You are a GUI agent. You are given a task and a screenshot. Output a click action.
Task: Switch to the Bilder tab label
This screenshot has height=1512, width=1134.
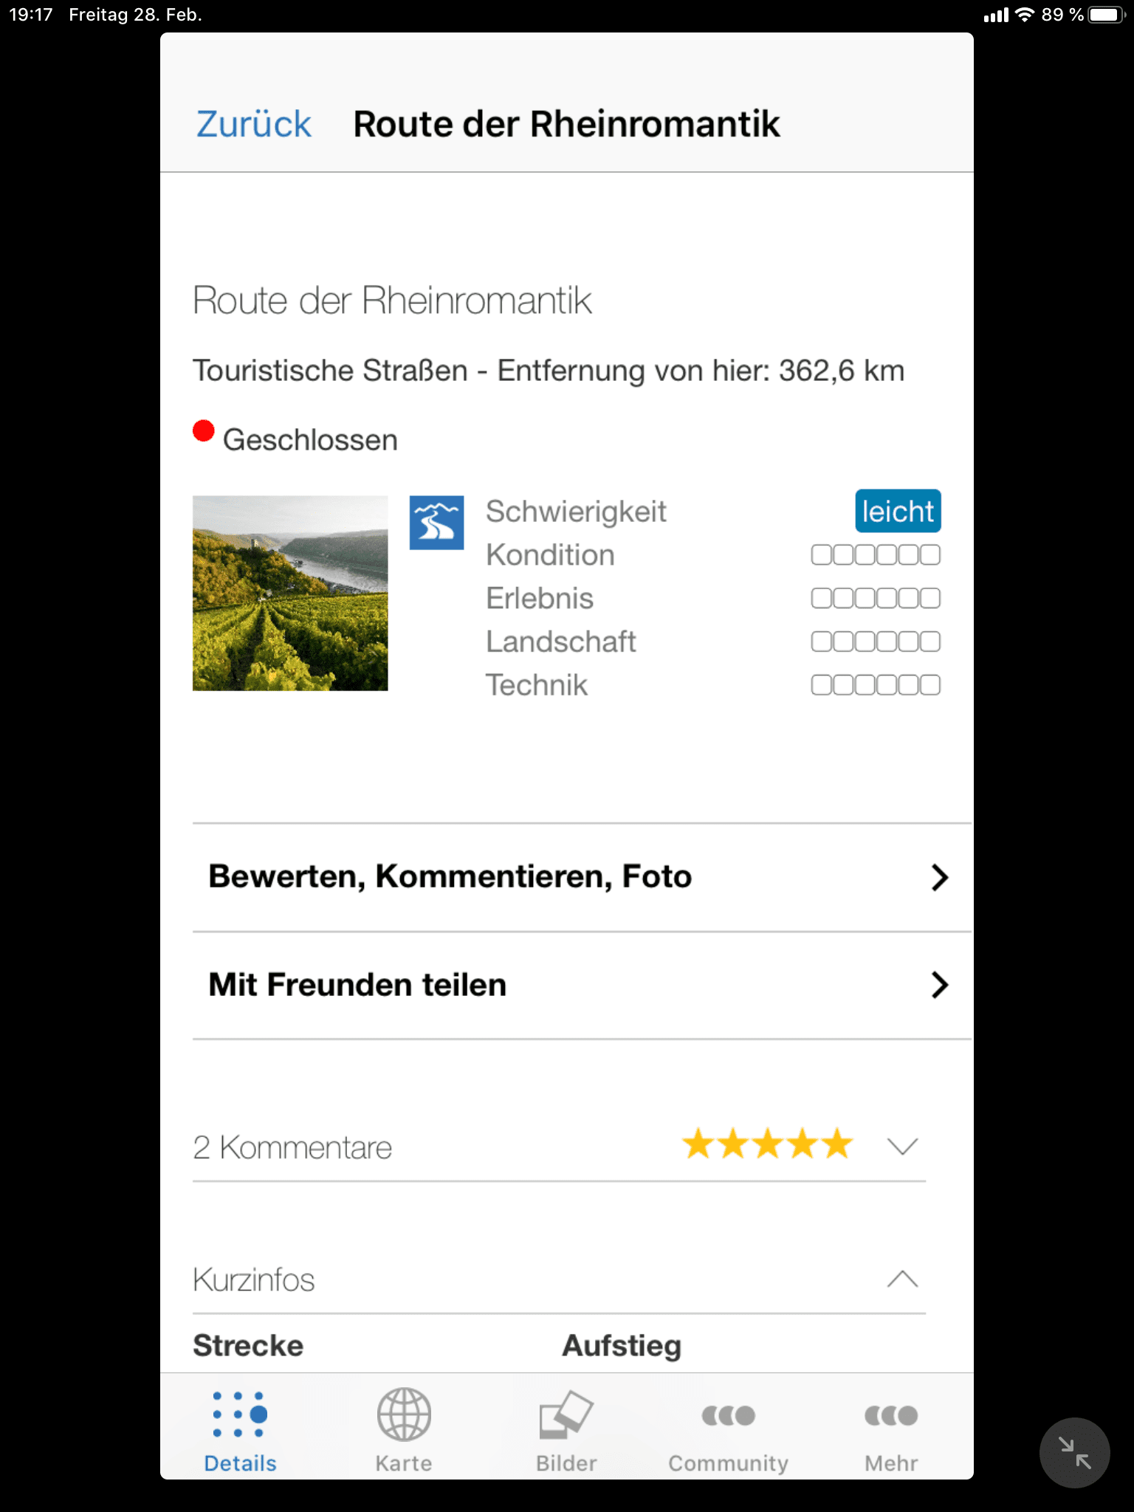tap(566, 1463)
